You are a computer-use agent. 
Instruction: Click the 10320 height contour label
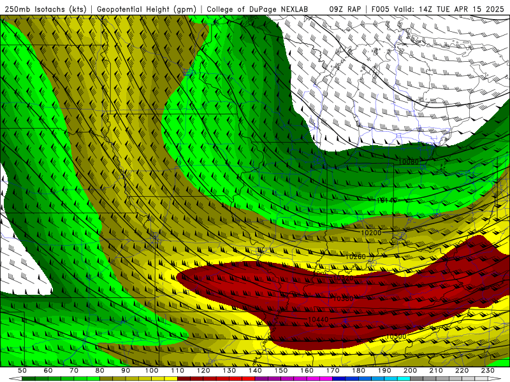tap(343, 278)
